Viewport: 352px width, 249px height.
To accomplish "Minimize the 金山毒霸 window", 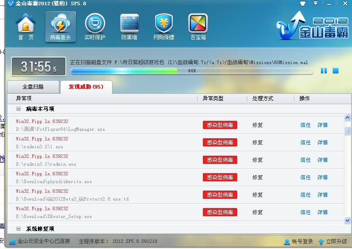I will 329,4.
